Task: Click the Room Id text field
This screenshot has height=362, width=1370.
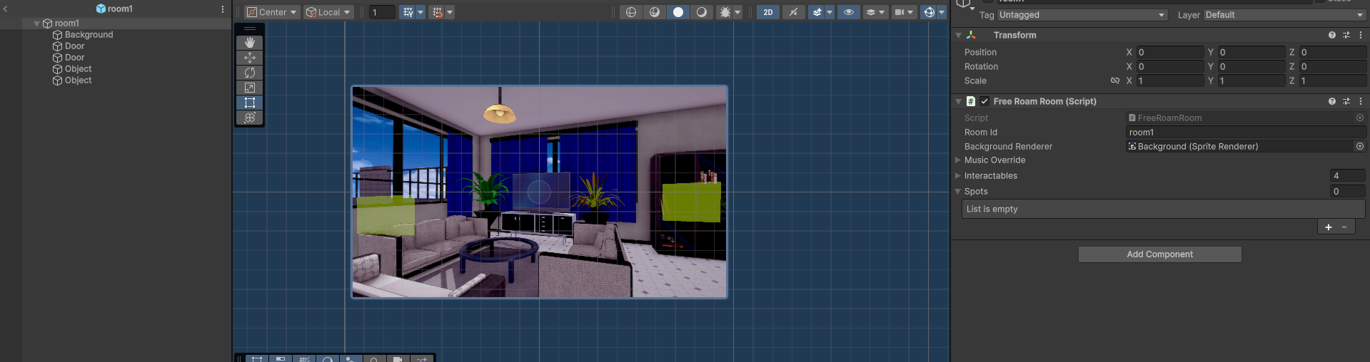Action: click(1246, 133)
